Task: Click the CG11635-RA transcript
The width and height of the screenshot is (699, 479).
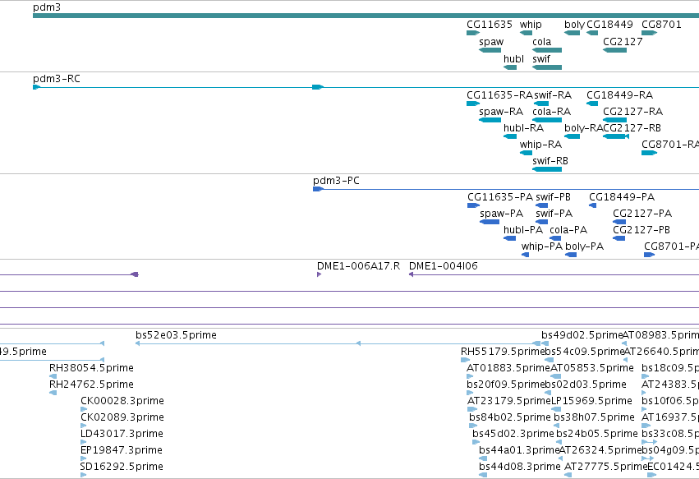Action: 473,104
